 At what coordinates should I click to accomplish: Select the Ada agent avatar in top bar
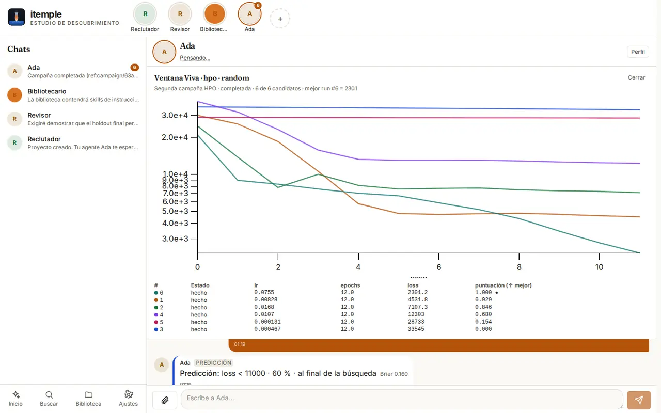(249, 14)
